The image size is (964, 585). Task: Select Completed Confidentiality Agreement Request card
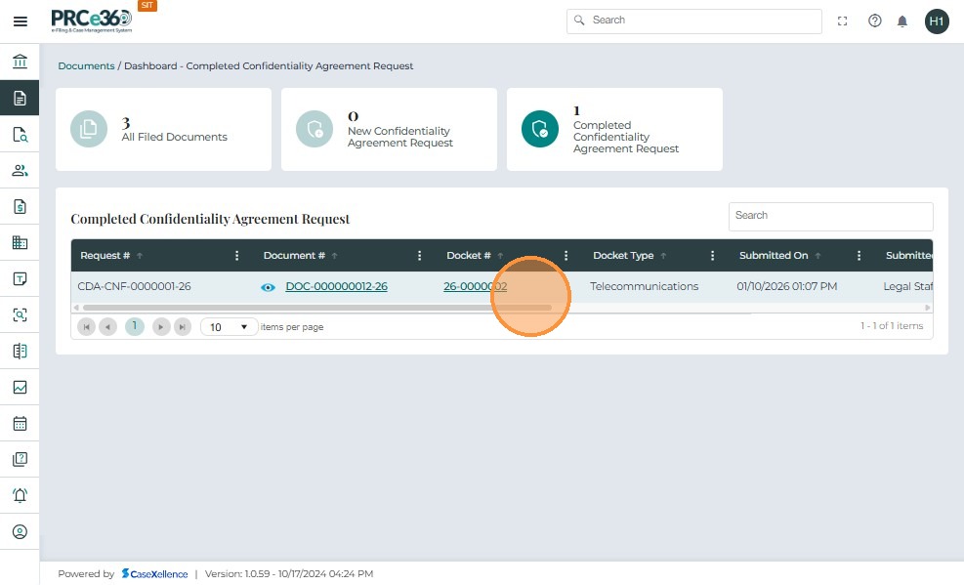[x=614, y=129]
